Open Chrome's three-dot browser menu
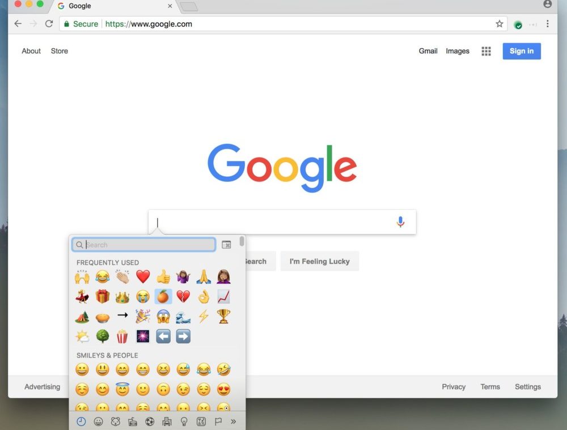The height and width of the screenshot is (430, 567). pyautogui.click(x=548, y=24)
